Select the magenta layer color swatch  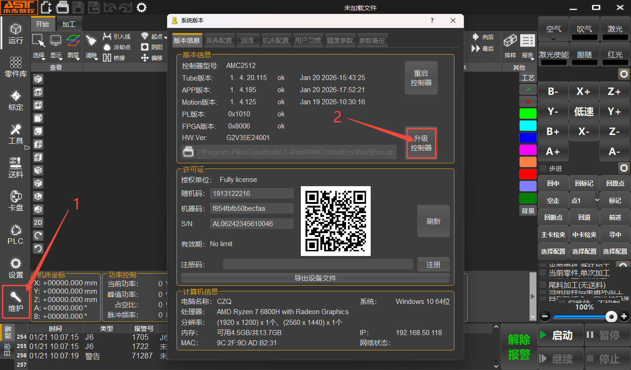pos(528,149)
